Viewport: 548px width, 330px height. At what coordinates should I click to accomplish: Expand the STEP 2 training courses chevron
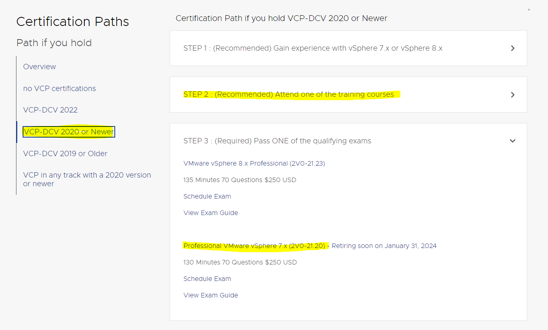pos(513,95)
